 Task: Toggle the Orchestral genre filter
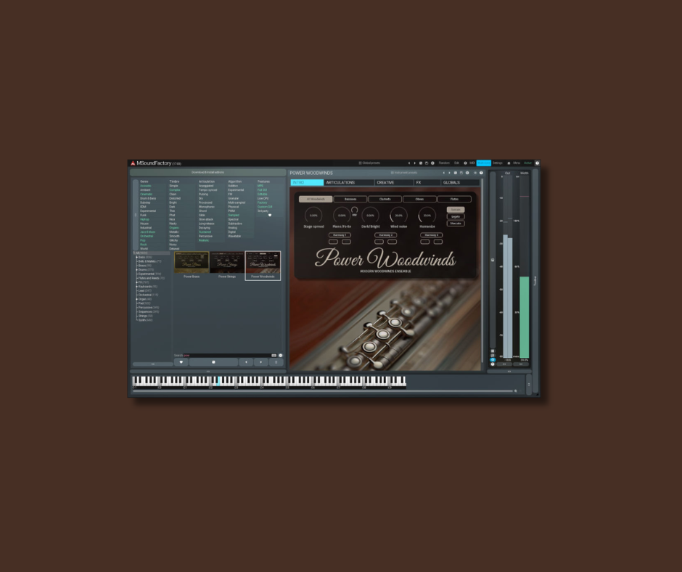(x=147, y=237)
